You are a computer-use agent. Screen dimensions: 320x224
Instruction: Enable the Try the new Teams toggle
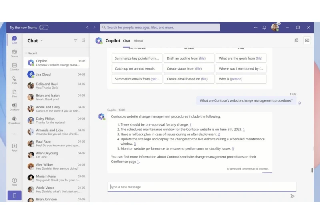(x=44, y=27)
